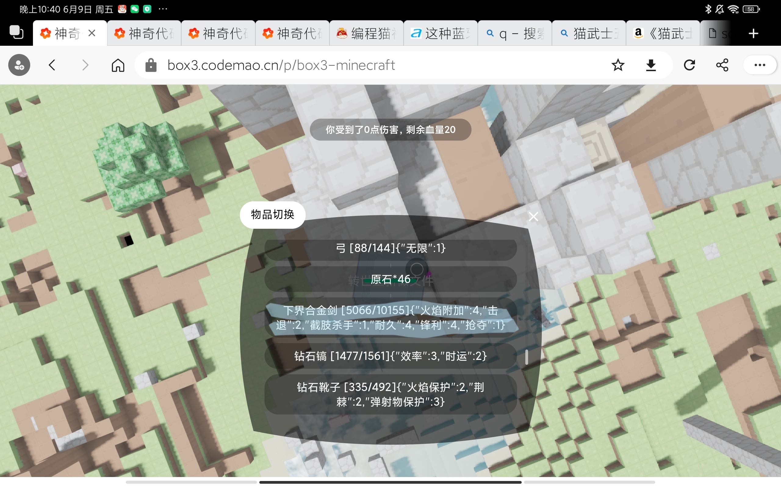
Task: Tap the center crosshair circle
Action: pos(417,269)
